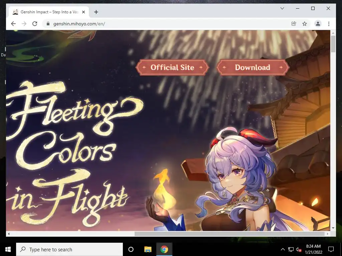Screen dimensions: 342x256
Task: Open File Explorer from the taskbar
Action: pyautogui.click(x=148, y=249)
